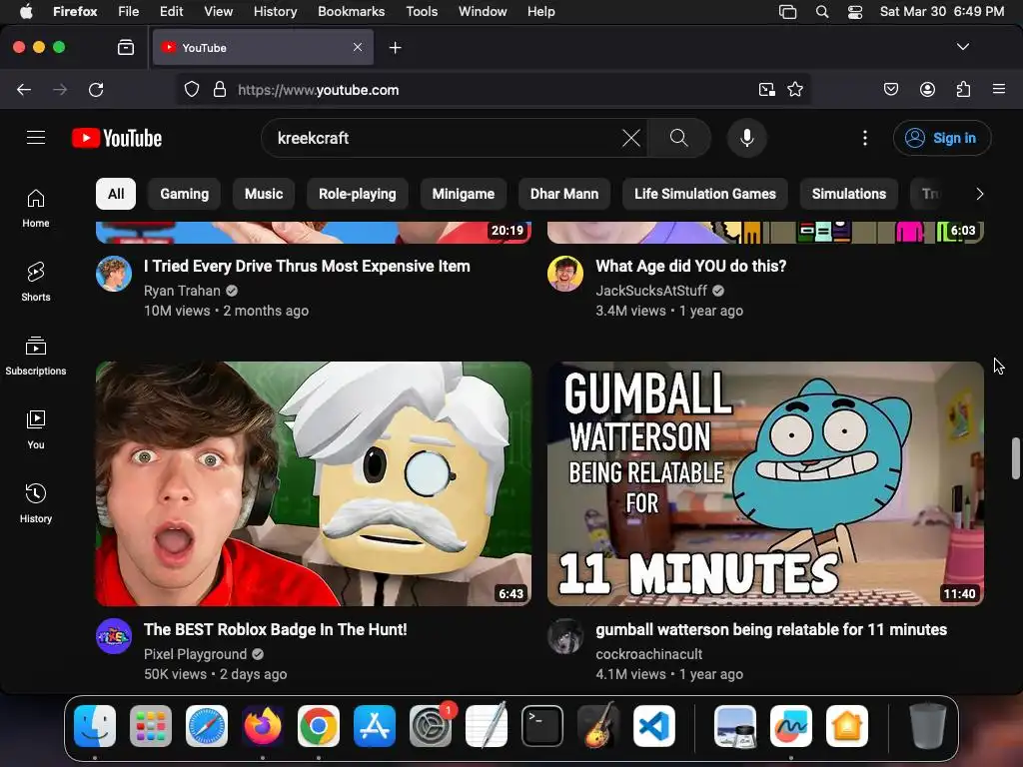Start voice search with microphone
1023x767 pixels.
[x=747, y=138]
